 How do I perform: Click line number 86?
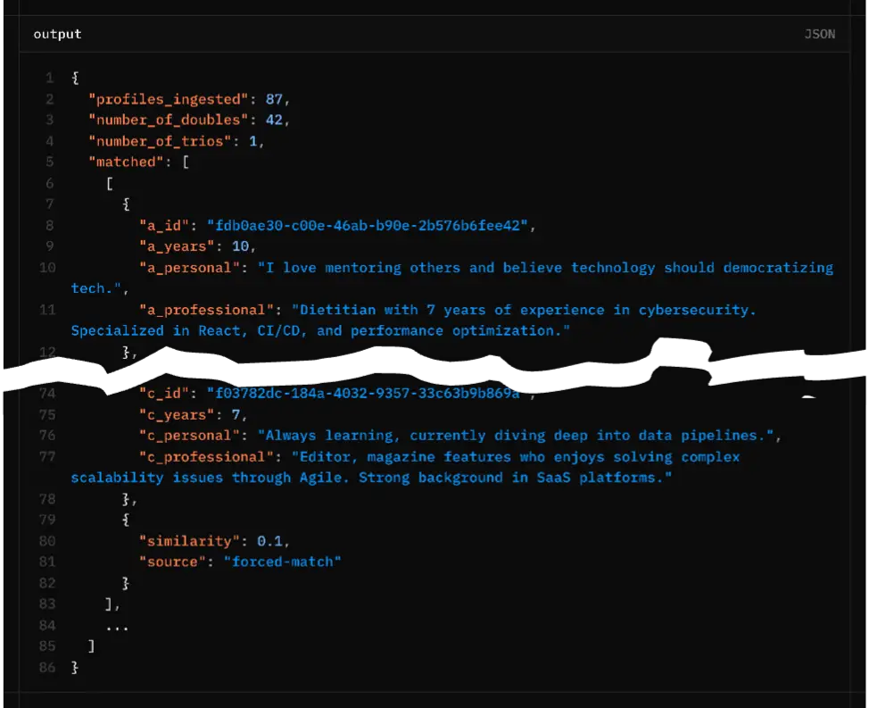[x=47, y=666]
